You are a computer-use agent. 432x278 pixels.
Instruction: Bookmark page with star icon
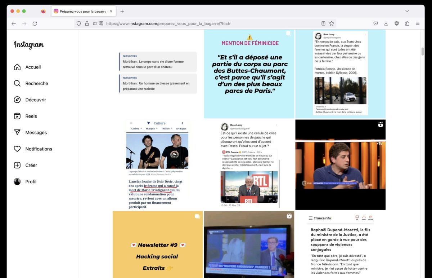tap(332, 23)
